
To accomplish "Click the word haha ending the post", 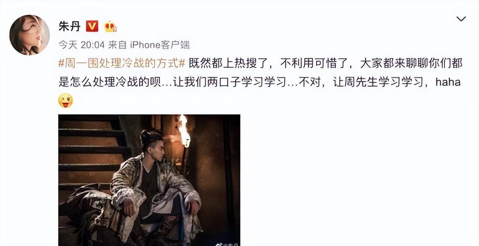I will pyautogui.click(x=448, y=82).
